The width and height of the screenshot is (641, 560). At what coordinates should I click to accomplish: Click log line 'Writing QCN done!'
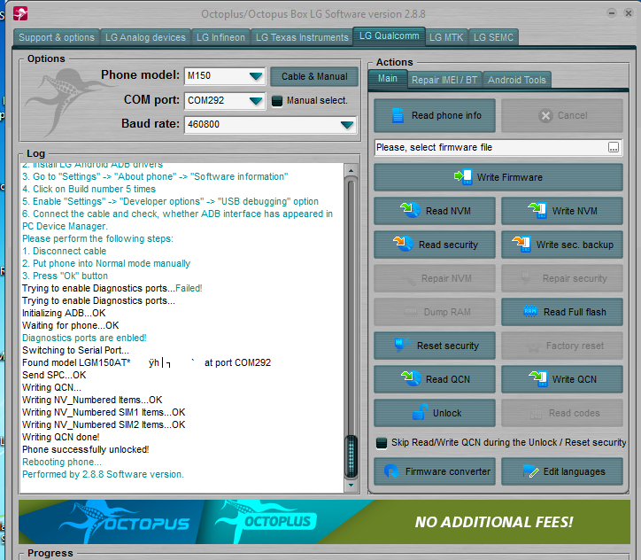61,438
